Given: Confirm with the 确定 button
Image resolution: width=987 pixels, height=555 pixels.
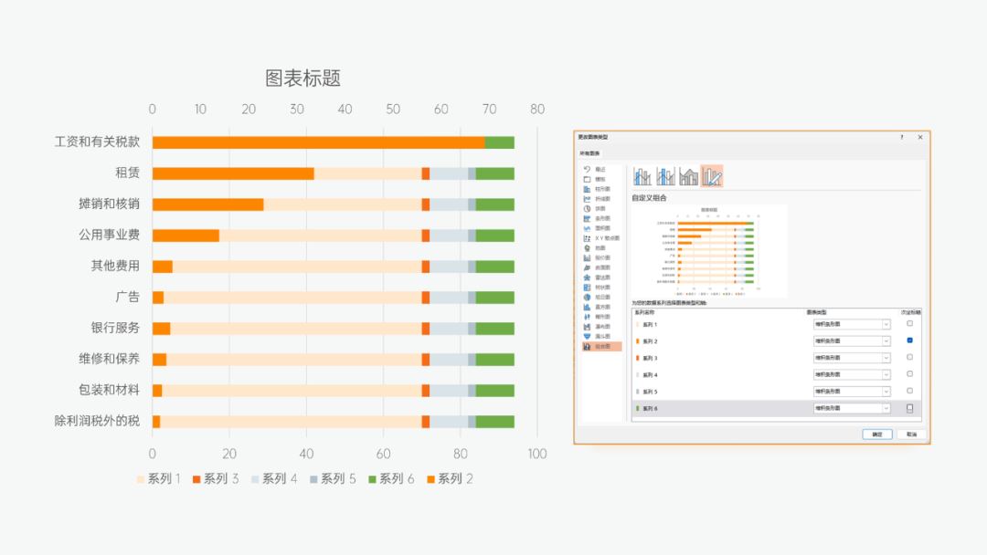Looking at the screenshot, I should tap(876, 435).
